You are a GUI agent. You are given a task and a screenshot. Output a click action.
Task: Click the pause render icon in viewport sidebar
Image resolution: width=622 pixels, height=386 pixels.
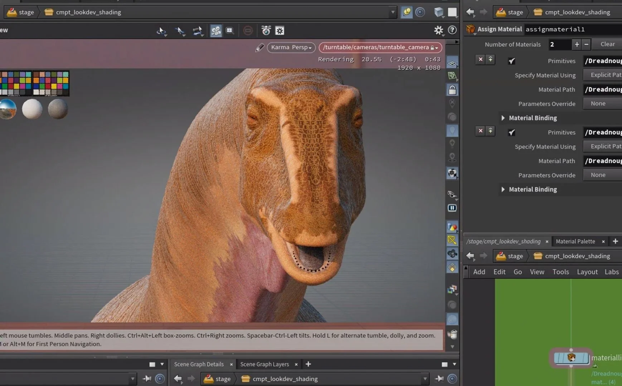pos(452,208)
